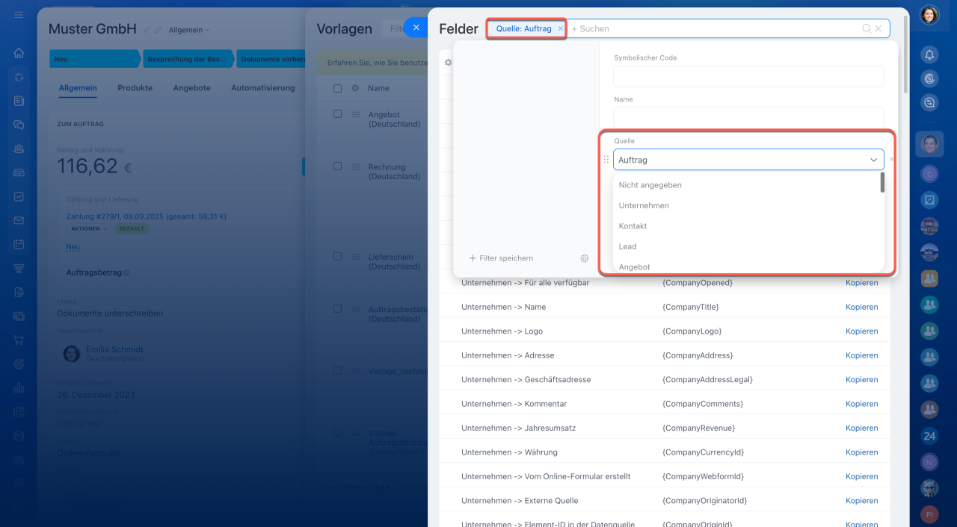The image size is (957, 527).
Task: Check the Auftragsbestätigung (Deutschland) checkbox
Action: point(337,309)
